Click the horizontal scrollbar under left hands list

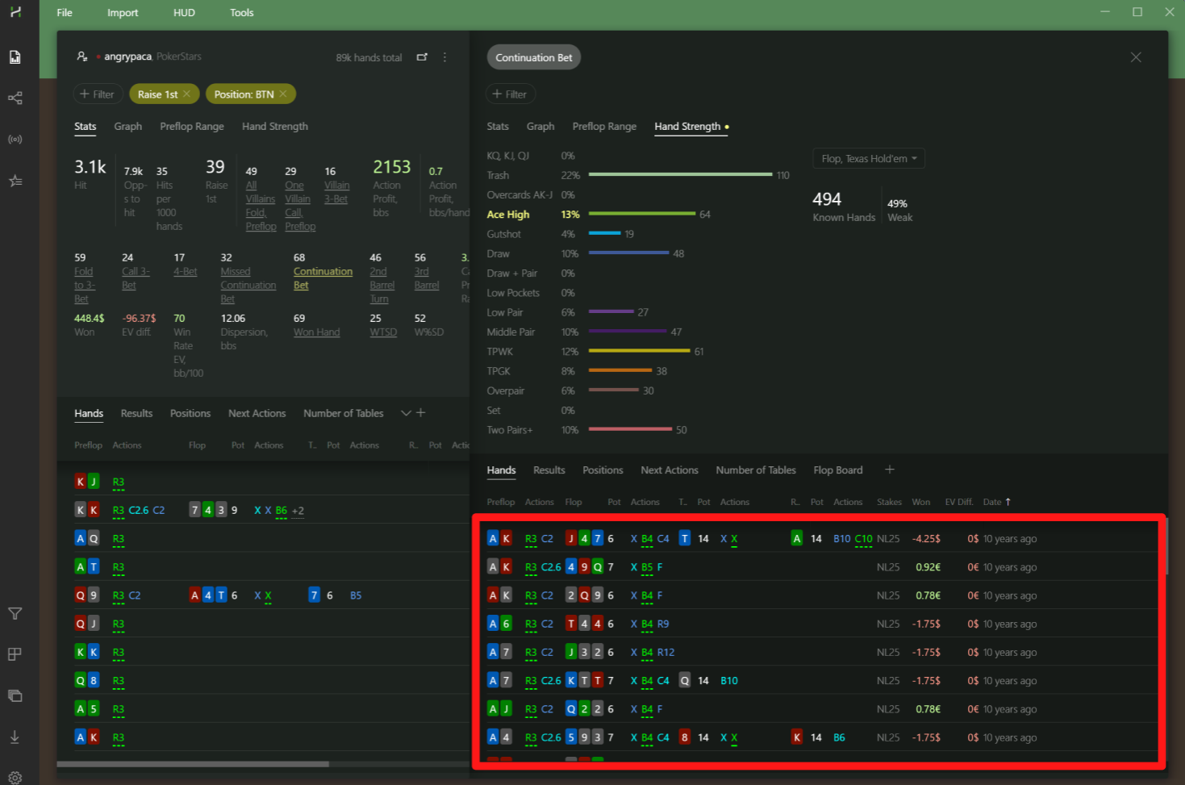(x=193, y=764)
